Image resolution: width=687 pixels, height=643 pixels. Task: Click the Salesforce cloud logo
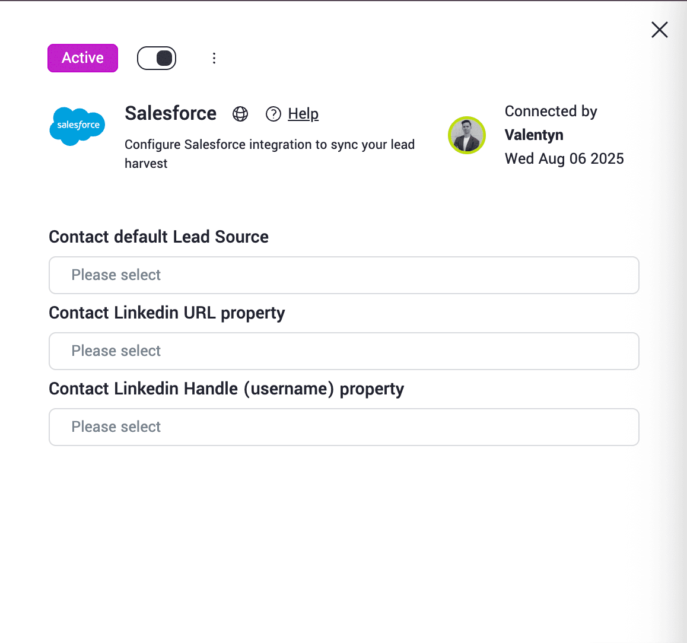77,126
